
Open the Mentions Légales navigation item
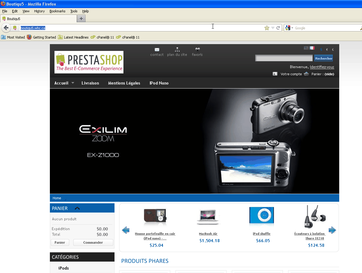124,83
